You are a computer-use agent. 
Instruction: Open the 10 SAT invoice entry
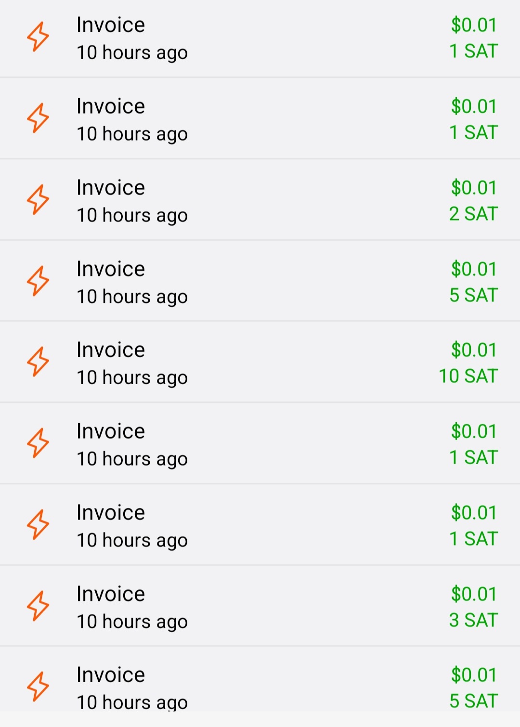click(x=260, y=362)
